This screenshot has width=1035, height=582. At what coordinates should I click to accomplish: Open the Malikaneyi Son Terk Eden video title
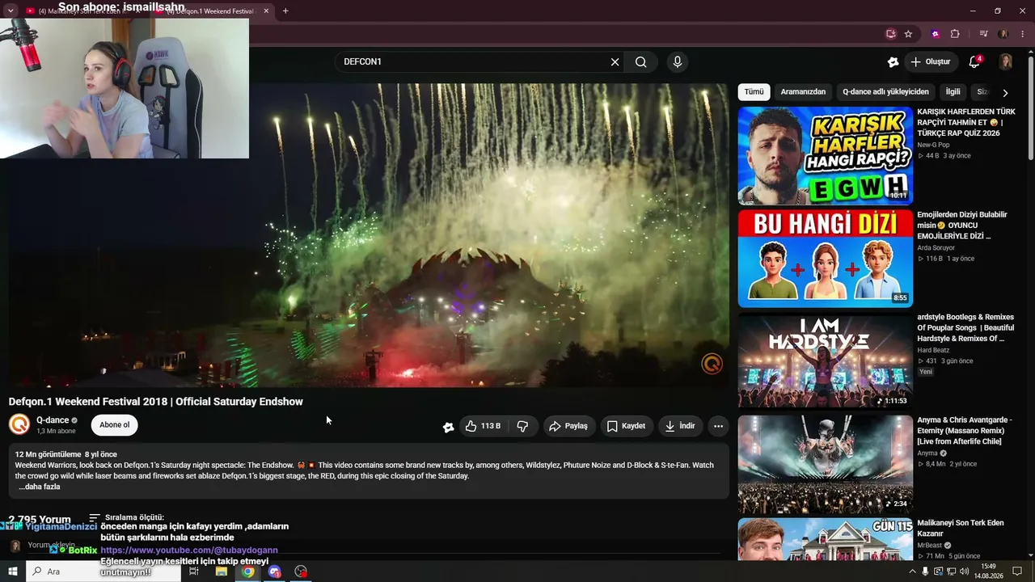pos(960,529)
